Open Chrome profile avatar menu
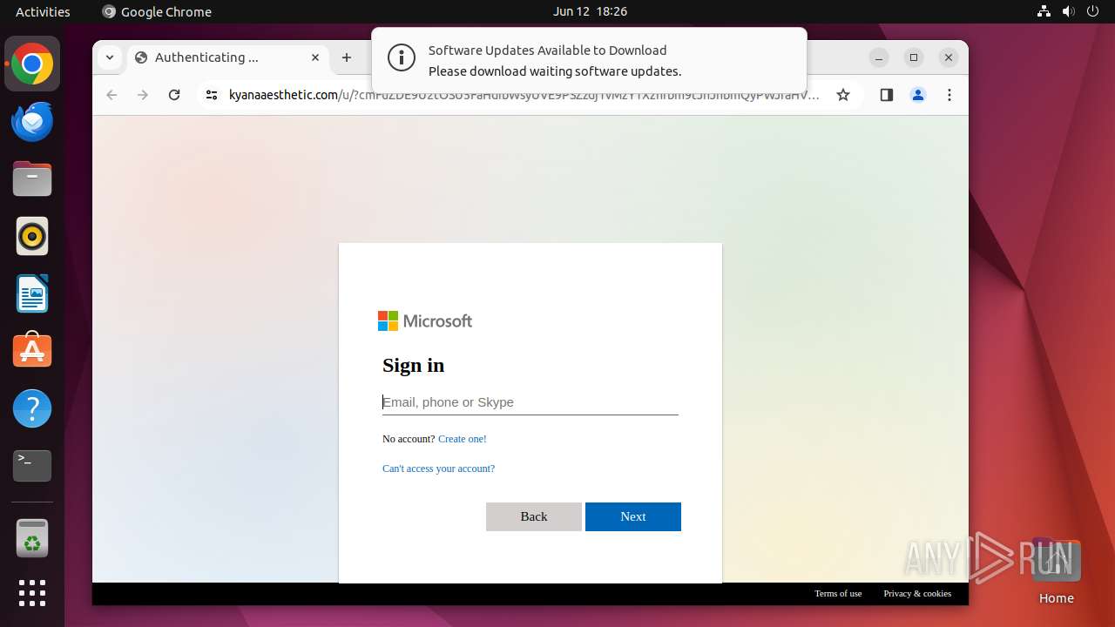The image size is (1115, 627). click(918, 95)
